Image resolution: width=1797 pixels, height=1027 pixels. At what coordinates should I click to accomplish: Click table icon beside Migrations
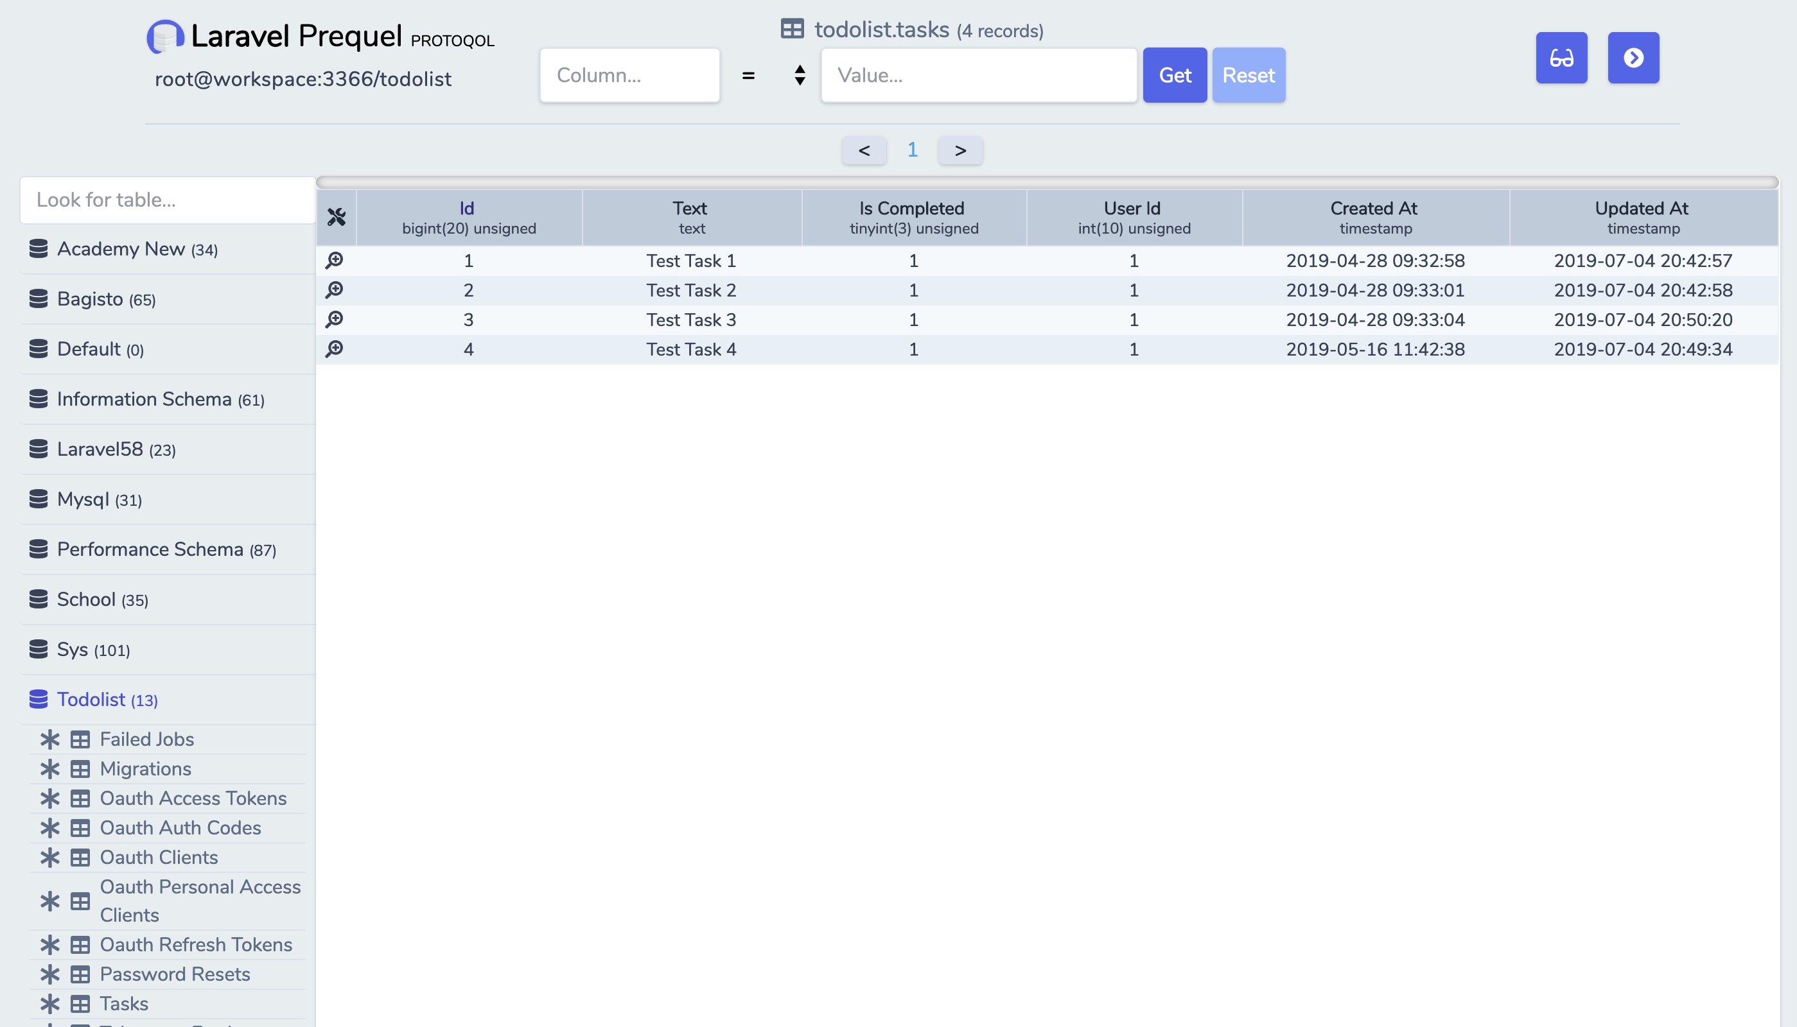(80, 769)
